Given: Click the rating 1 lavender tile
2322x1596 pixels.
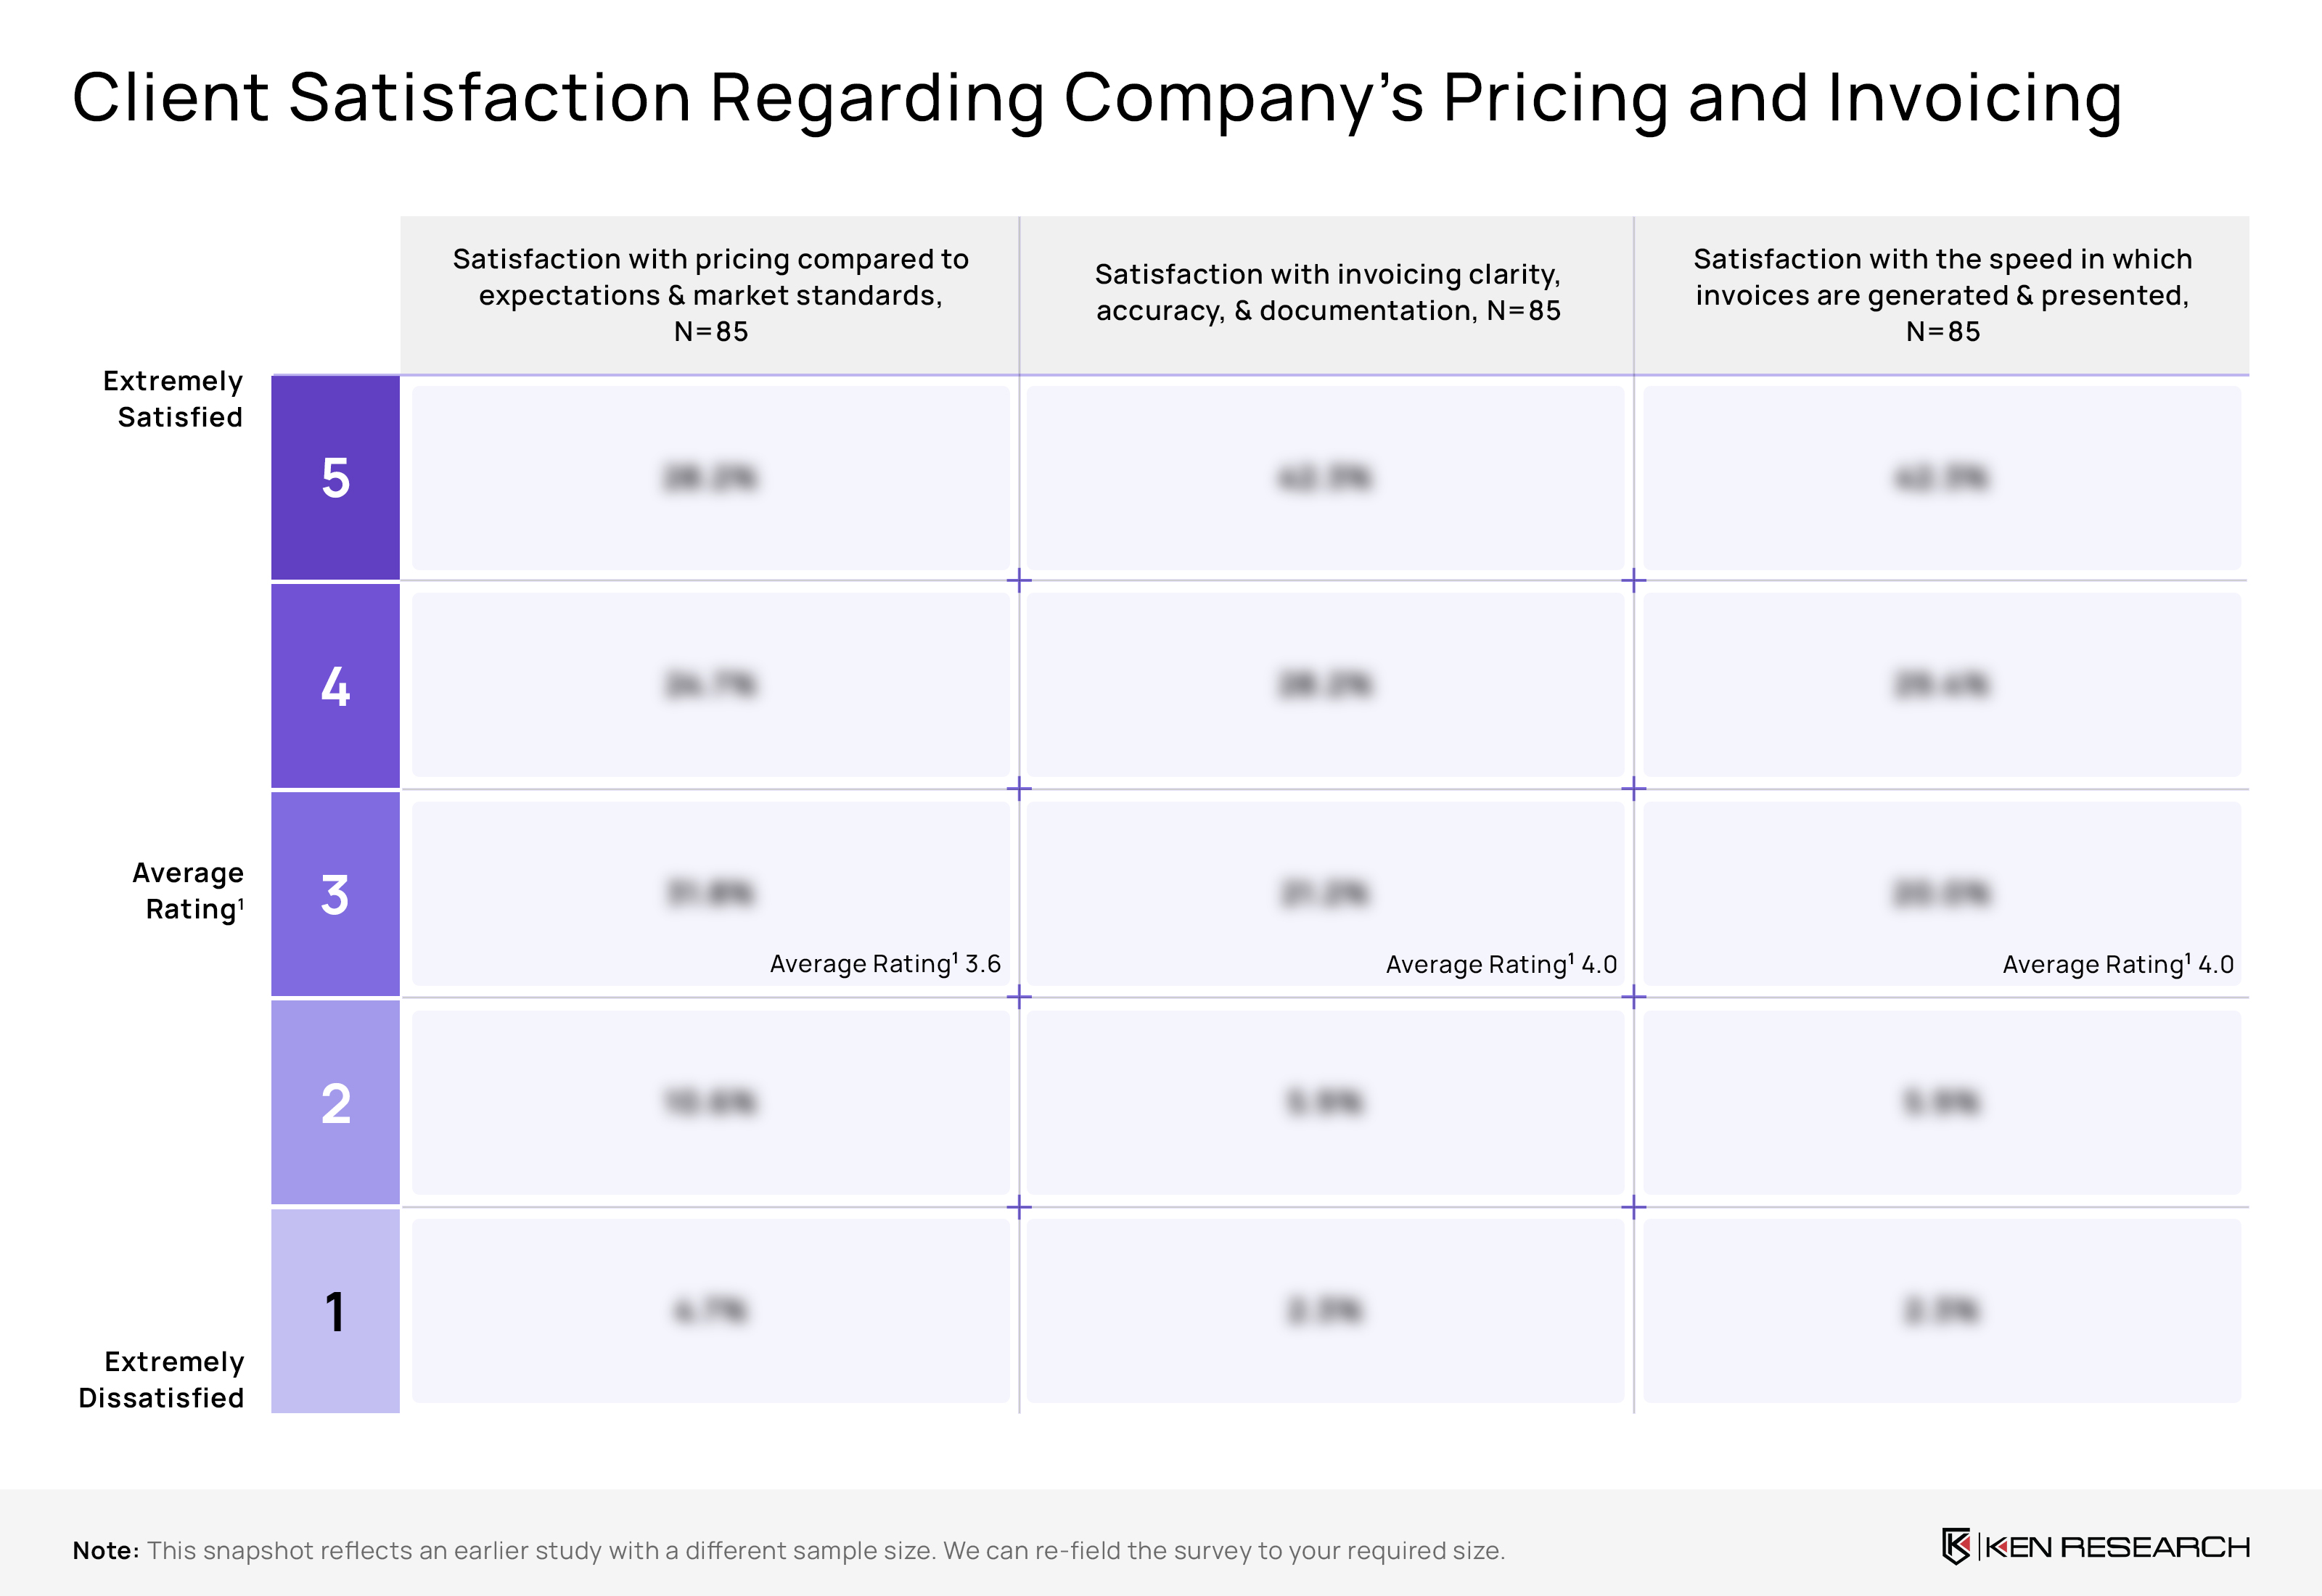Looking at the screenshot, I should tap(335, 1311).
